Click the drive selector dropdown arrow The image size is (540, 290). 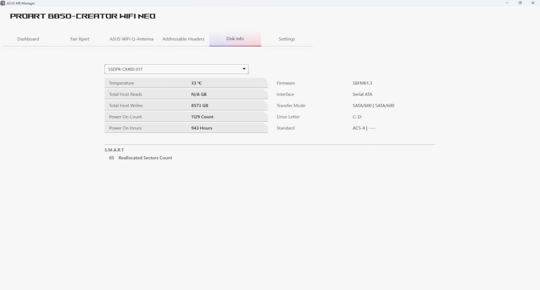pyautogui.click(x=244, y=69)
